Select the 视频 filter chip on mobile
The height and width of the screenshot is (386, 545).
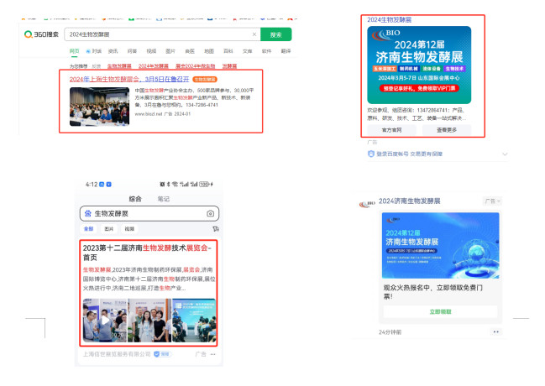coord(129,228)
